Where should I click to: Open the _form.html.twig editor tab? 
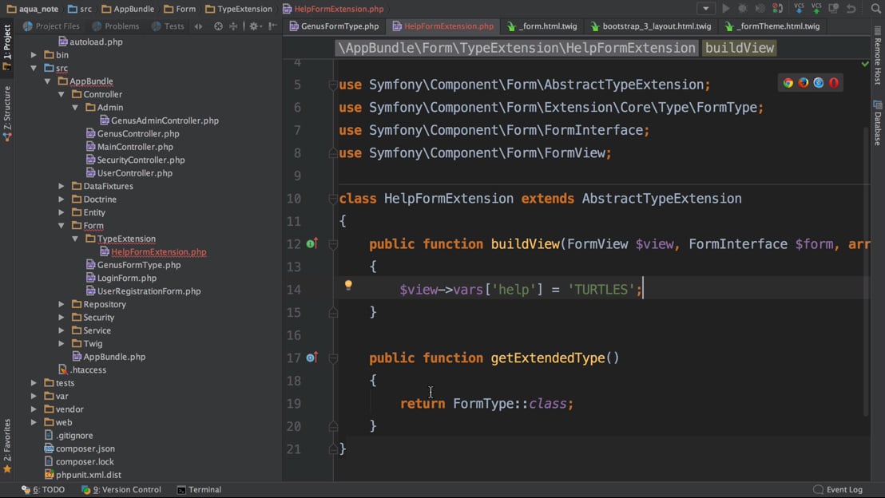point(542,26)
